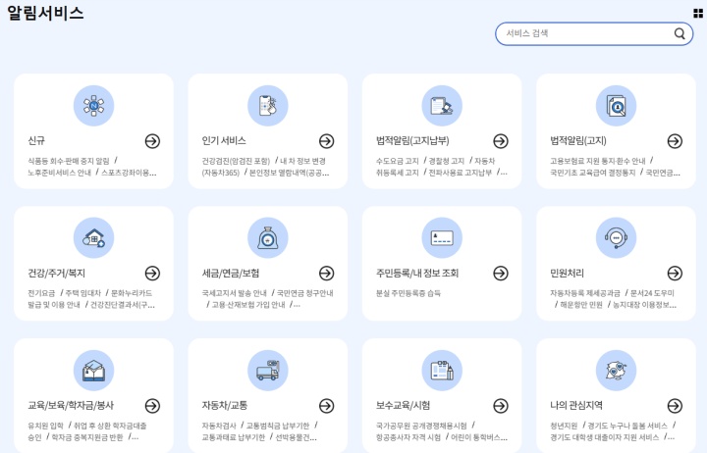Select '전기요금' text

tap(41, 293)
